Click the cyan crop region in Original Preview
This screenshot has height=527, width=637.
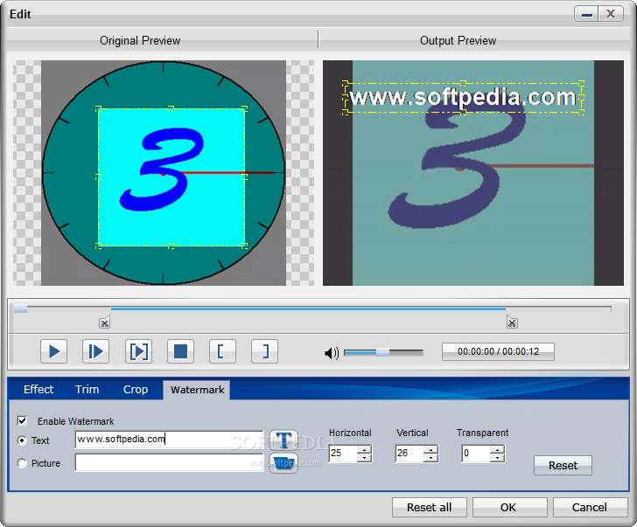(x=171, y=177)
